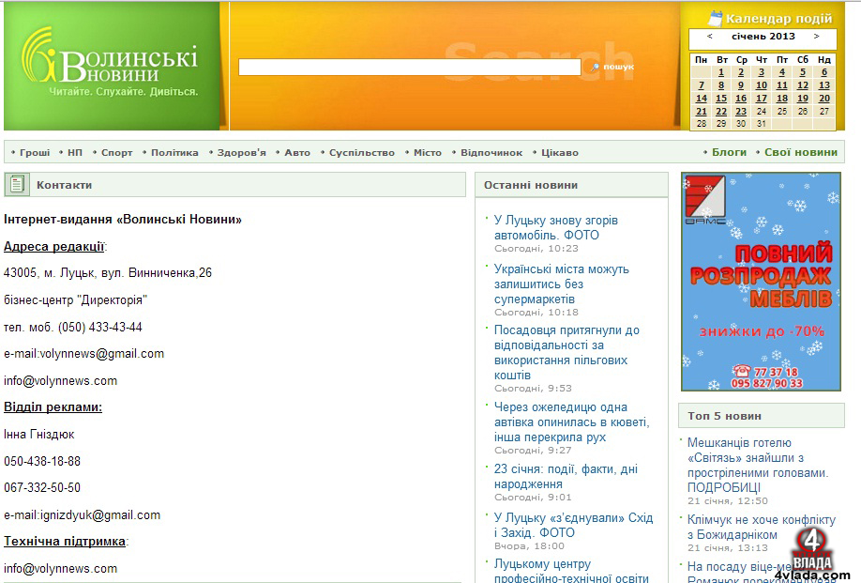Open the Українські міста без супермаркетів article
This screenshot has width=861, height=583.
pos(561,284)
